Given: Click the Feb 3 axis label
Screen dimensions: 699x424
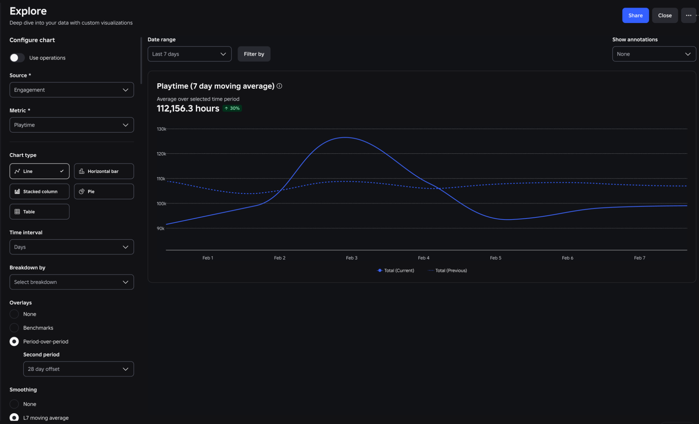Looking at the screenshot, I should pyautogui.click(x=351, y=258).
